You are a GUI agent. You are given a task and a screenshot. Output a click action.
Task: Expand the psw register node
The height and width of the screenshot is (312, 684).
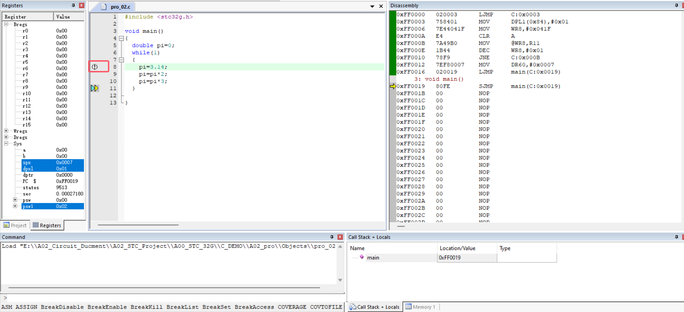[15, 200]
